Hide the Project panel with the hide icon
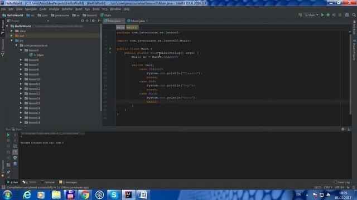The width and height of the screenshot is (357, 200). click(x=99, y=21)
